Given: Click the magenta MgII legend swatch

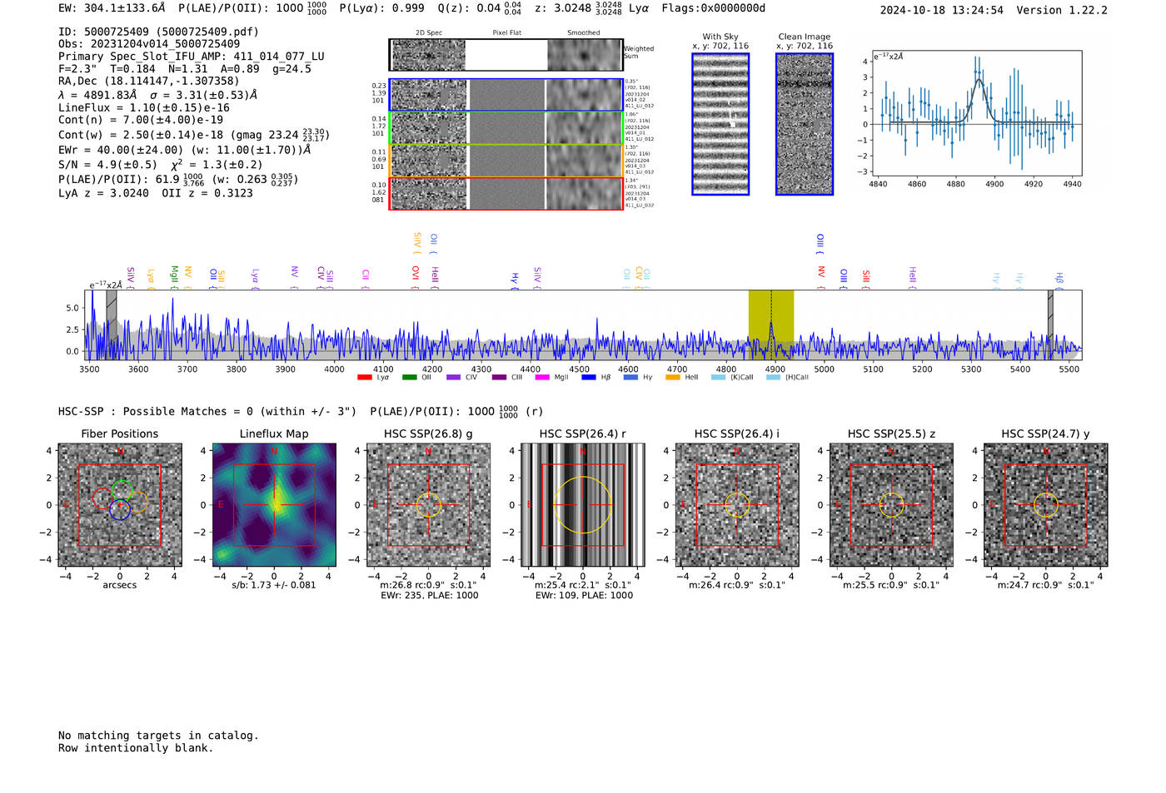Looking at the screenshot, I should (542, 378).
